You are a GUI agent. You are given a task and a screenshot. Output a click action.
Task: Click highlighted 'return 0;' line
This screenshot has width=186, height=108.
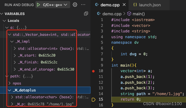(x=131, y=99)
